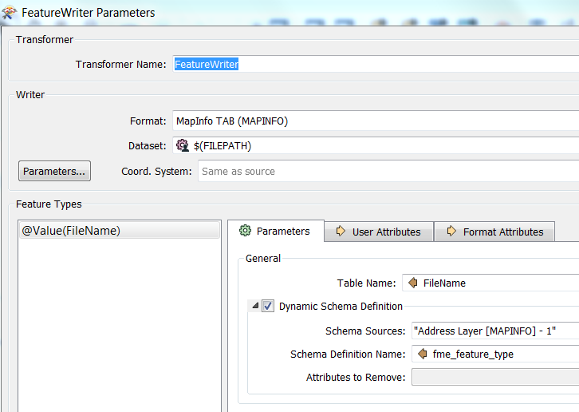Screen dimensions: 579x412
Task: Click the Transformer Name label
Action: [120, 65]
